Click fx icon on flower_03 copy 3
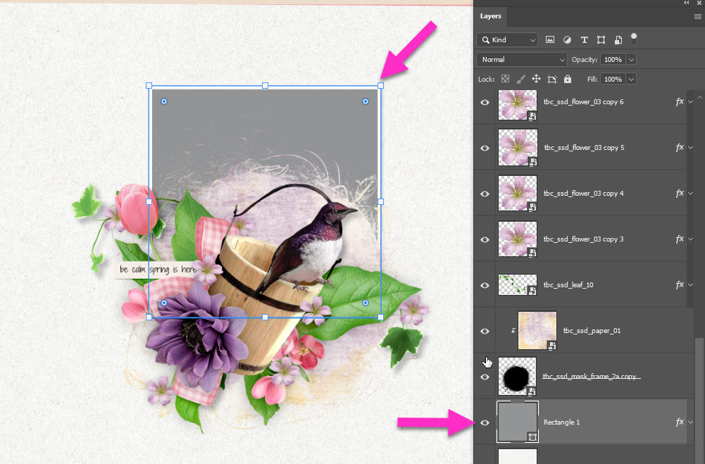 [680, 239]
